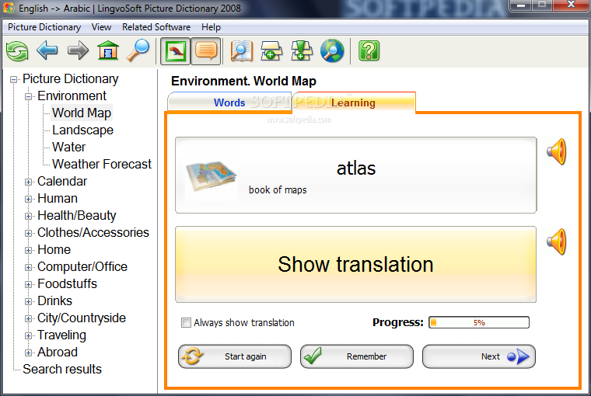Toggle the orange speech bubble icon
This screenshot has width=591, height=396.
[206, 50]
